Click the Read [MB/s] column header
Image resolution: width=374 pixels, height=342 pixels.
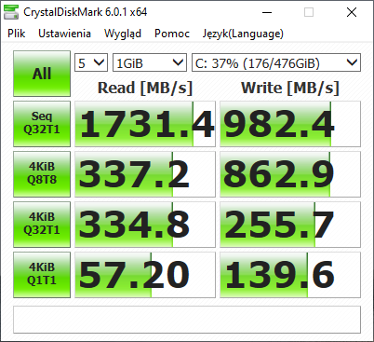[145, 88]
